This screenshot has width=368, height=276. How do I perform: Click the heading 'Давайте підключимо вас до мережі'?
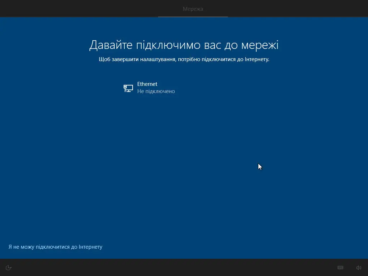click(184, 45)
